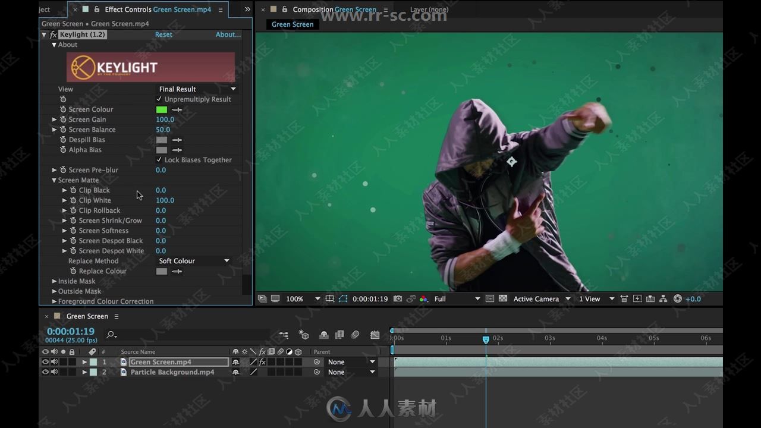Toggle the transparency grid checkerboard icon

click(502, 299)
